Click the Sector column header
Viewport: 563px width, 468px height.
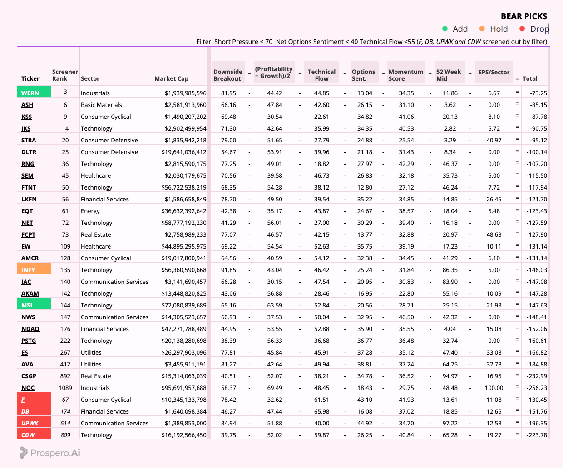click(x=90, y=78)
